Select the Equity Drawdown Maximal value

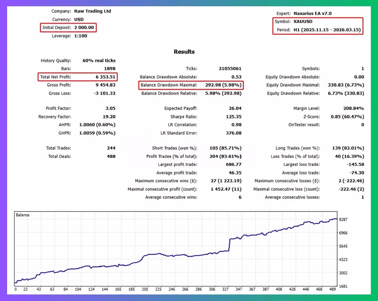coord(346,85)
